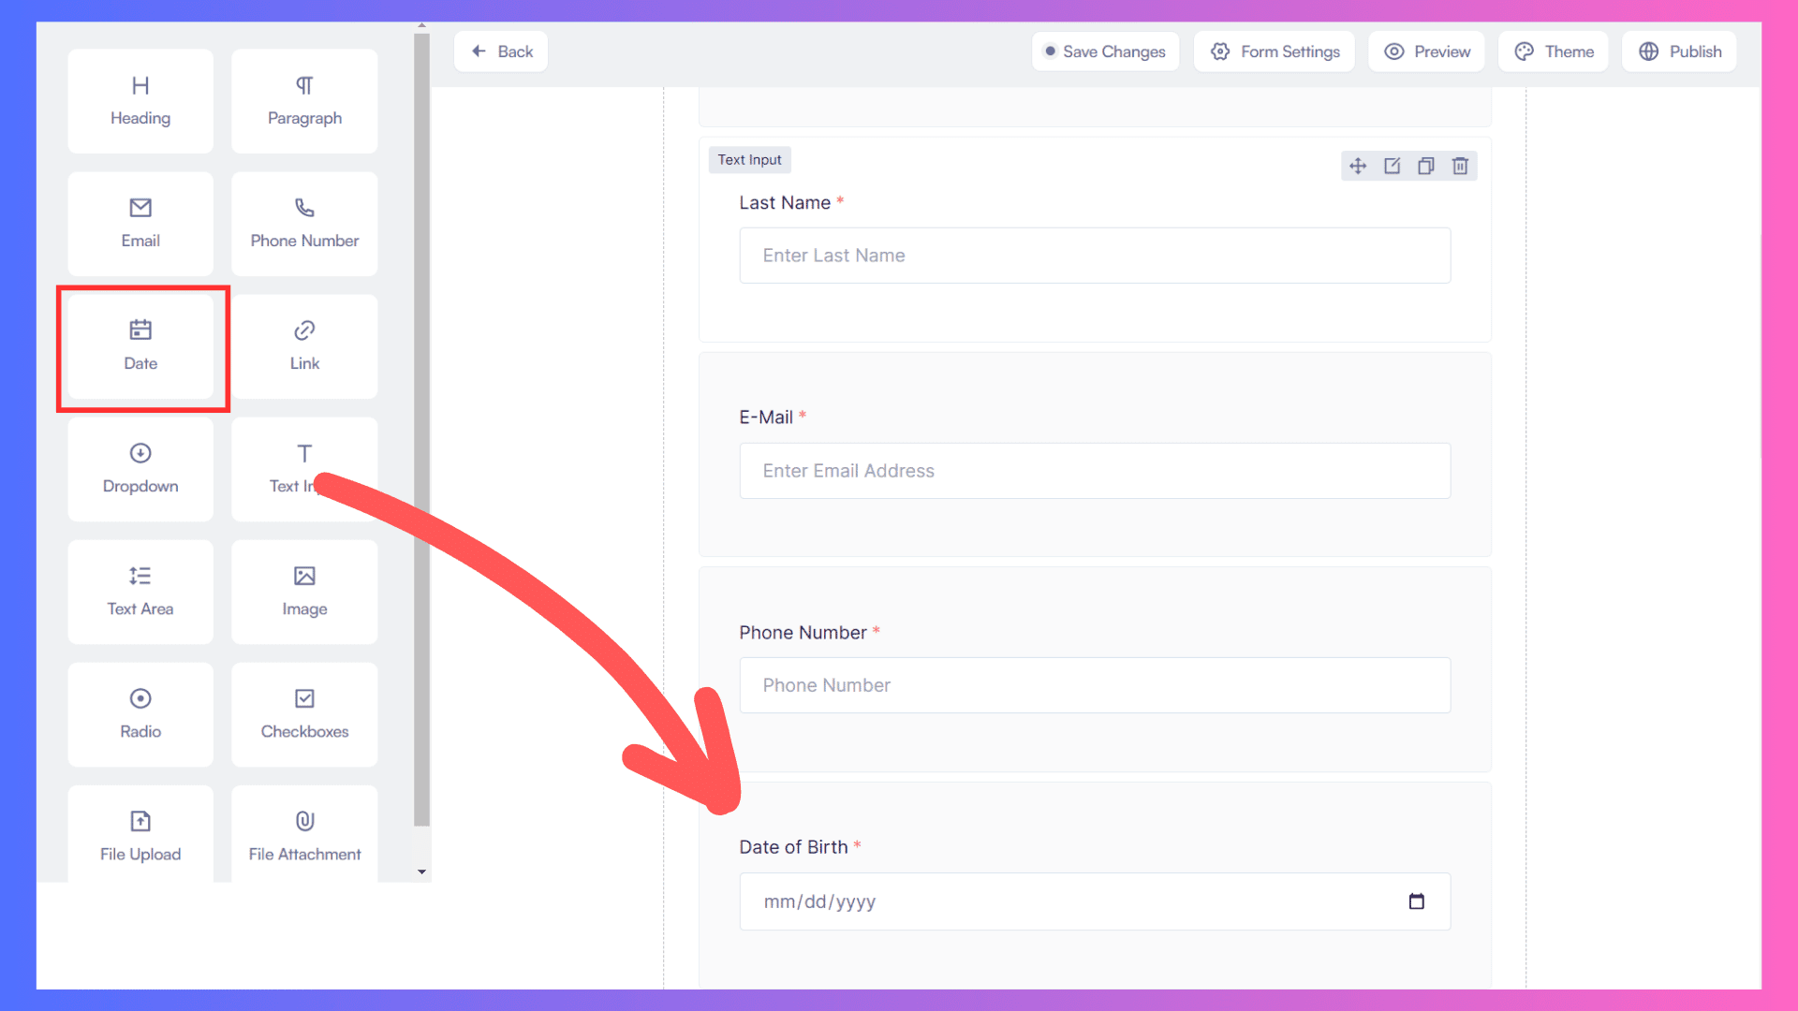Click the move handle icon on Last Name field
The image size is (1798, 1011).
(x=1358, y=167)
